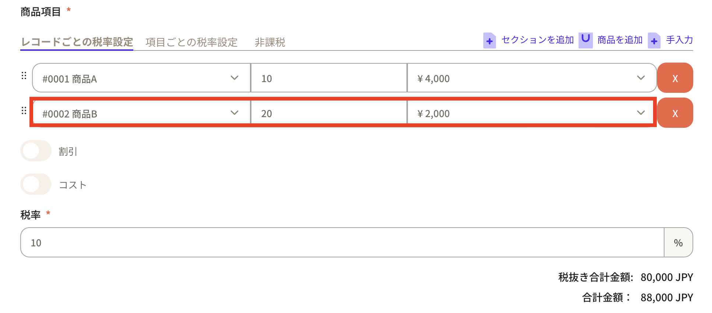Viewport: 712px width, 313px height.
Task: Enable the 割引 toggle
Action: [36, 151]
